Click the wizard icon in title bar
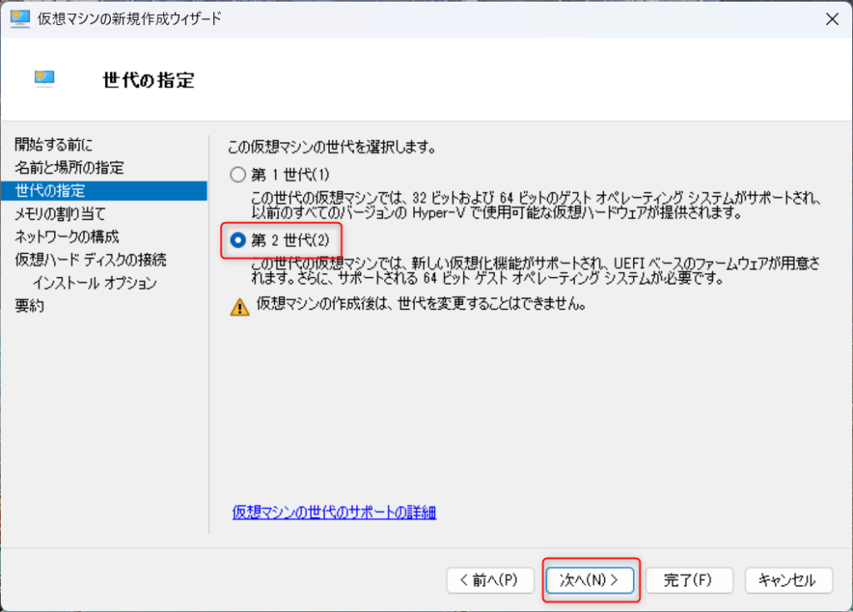 click(20, 19)
